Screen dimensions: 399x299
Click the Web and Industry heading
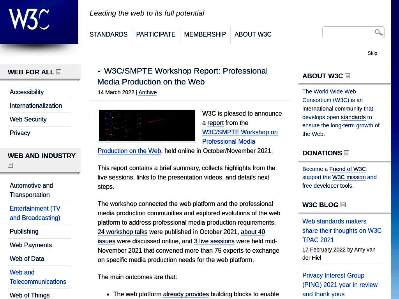pos(42,156)
